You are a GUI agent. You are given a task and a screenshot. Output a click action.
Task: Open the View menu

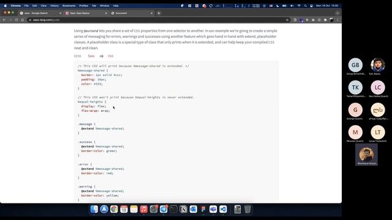click(x=43, y=5)
